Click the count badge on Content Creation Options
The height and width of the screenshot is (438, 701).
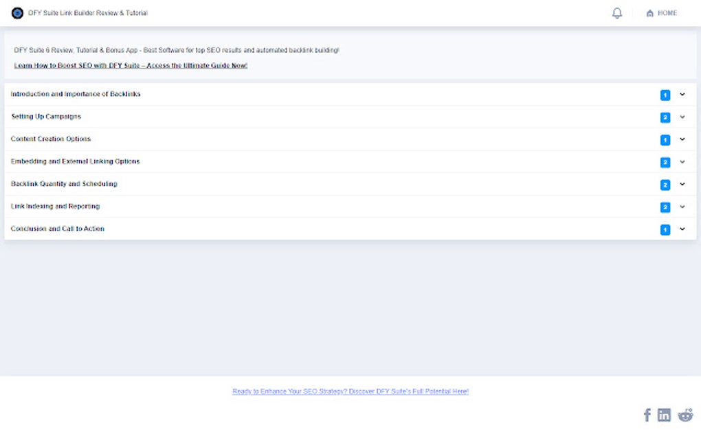point(665,140)
